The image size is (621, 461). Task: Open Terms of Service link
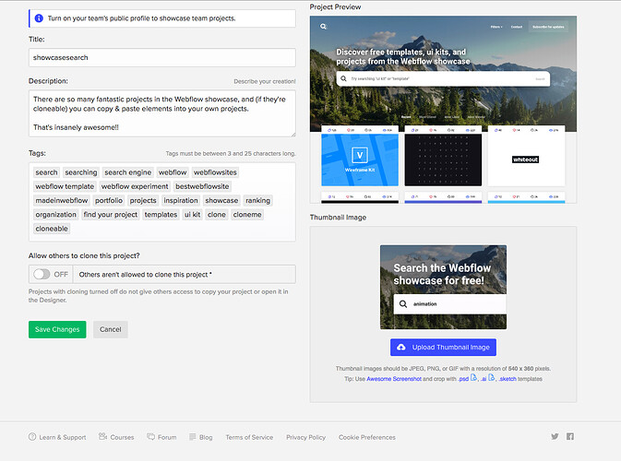pyautogui.click(x=249, y=437)
